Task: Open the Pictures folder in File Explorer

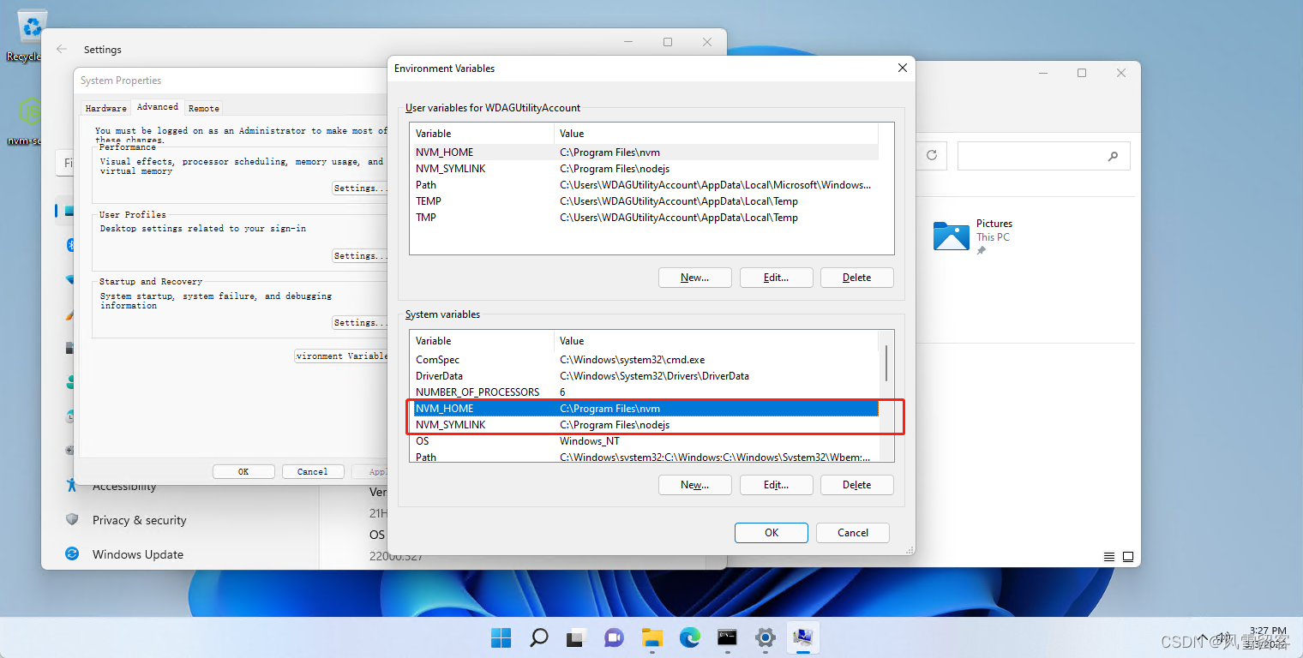Action: click(975, 236)
